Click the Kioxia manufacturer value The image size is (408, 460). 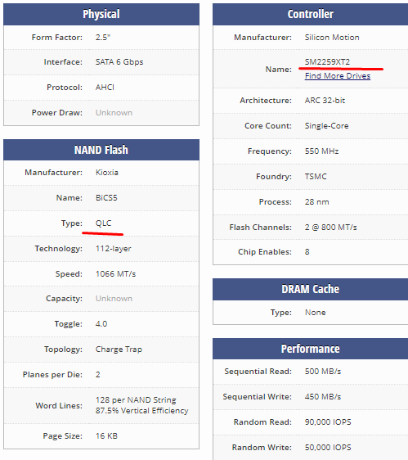[106, 173]
